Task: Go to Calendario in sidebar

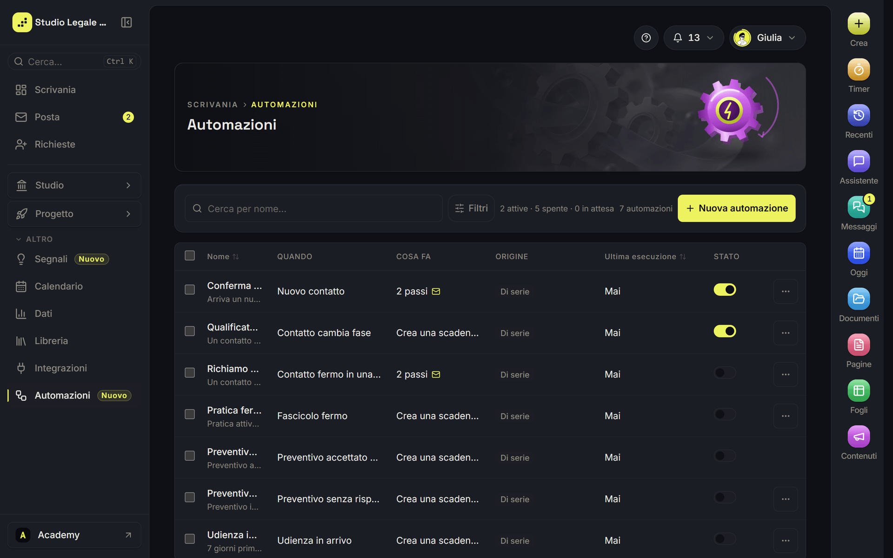Action: [59, 286]
